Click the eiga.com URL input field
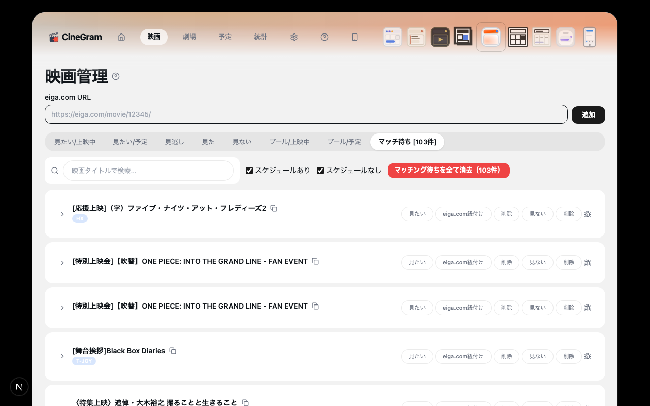 [306, 114]
